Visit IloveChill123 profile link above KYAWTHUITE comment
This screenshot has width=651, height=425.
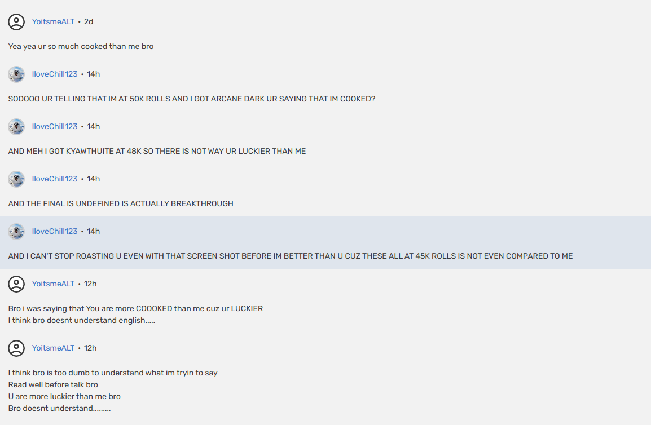55,127
